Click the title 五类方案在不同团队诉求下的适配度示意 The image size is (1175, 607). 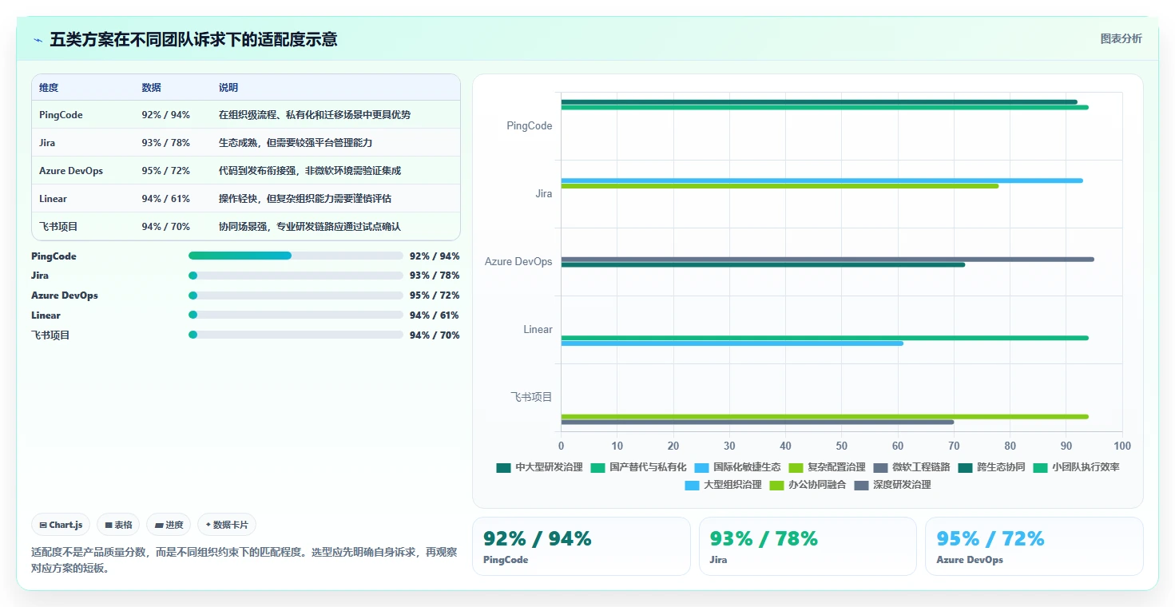(x=193, y=39)
